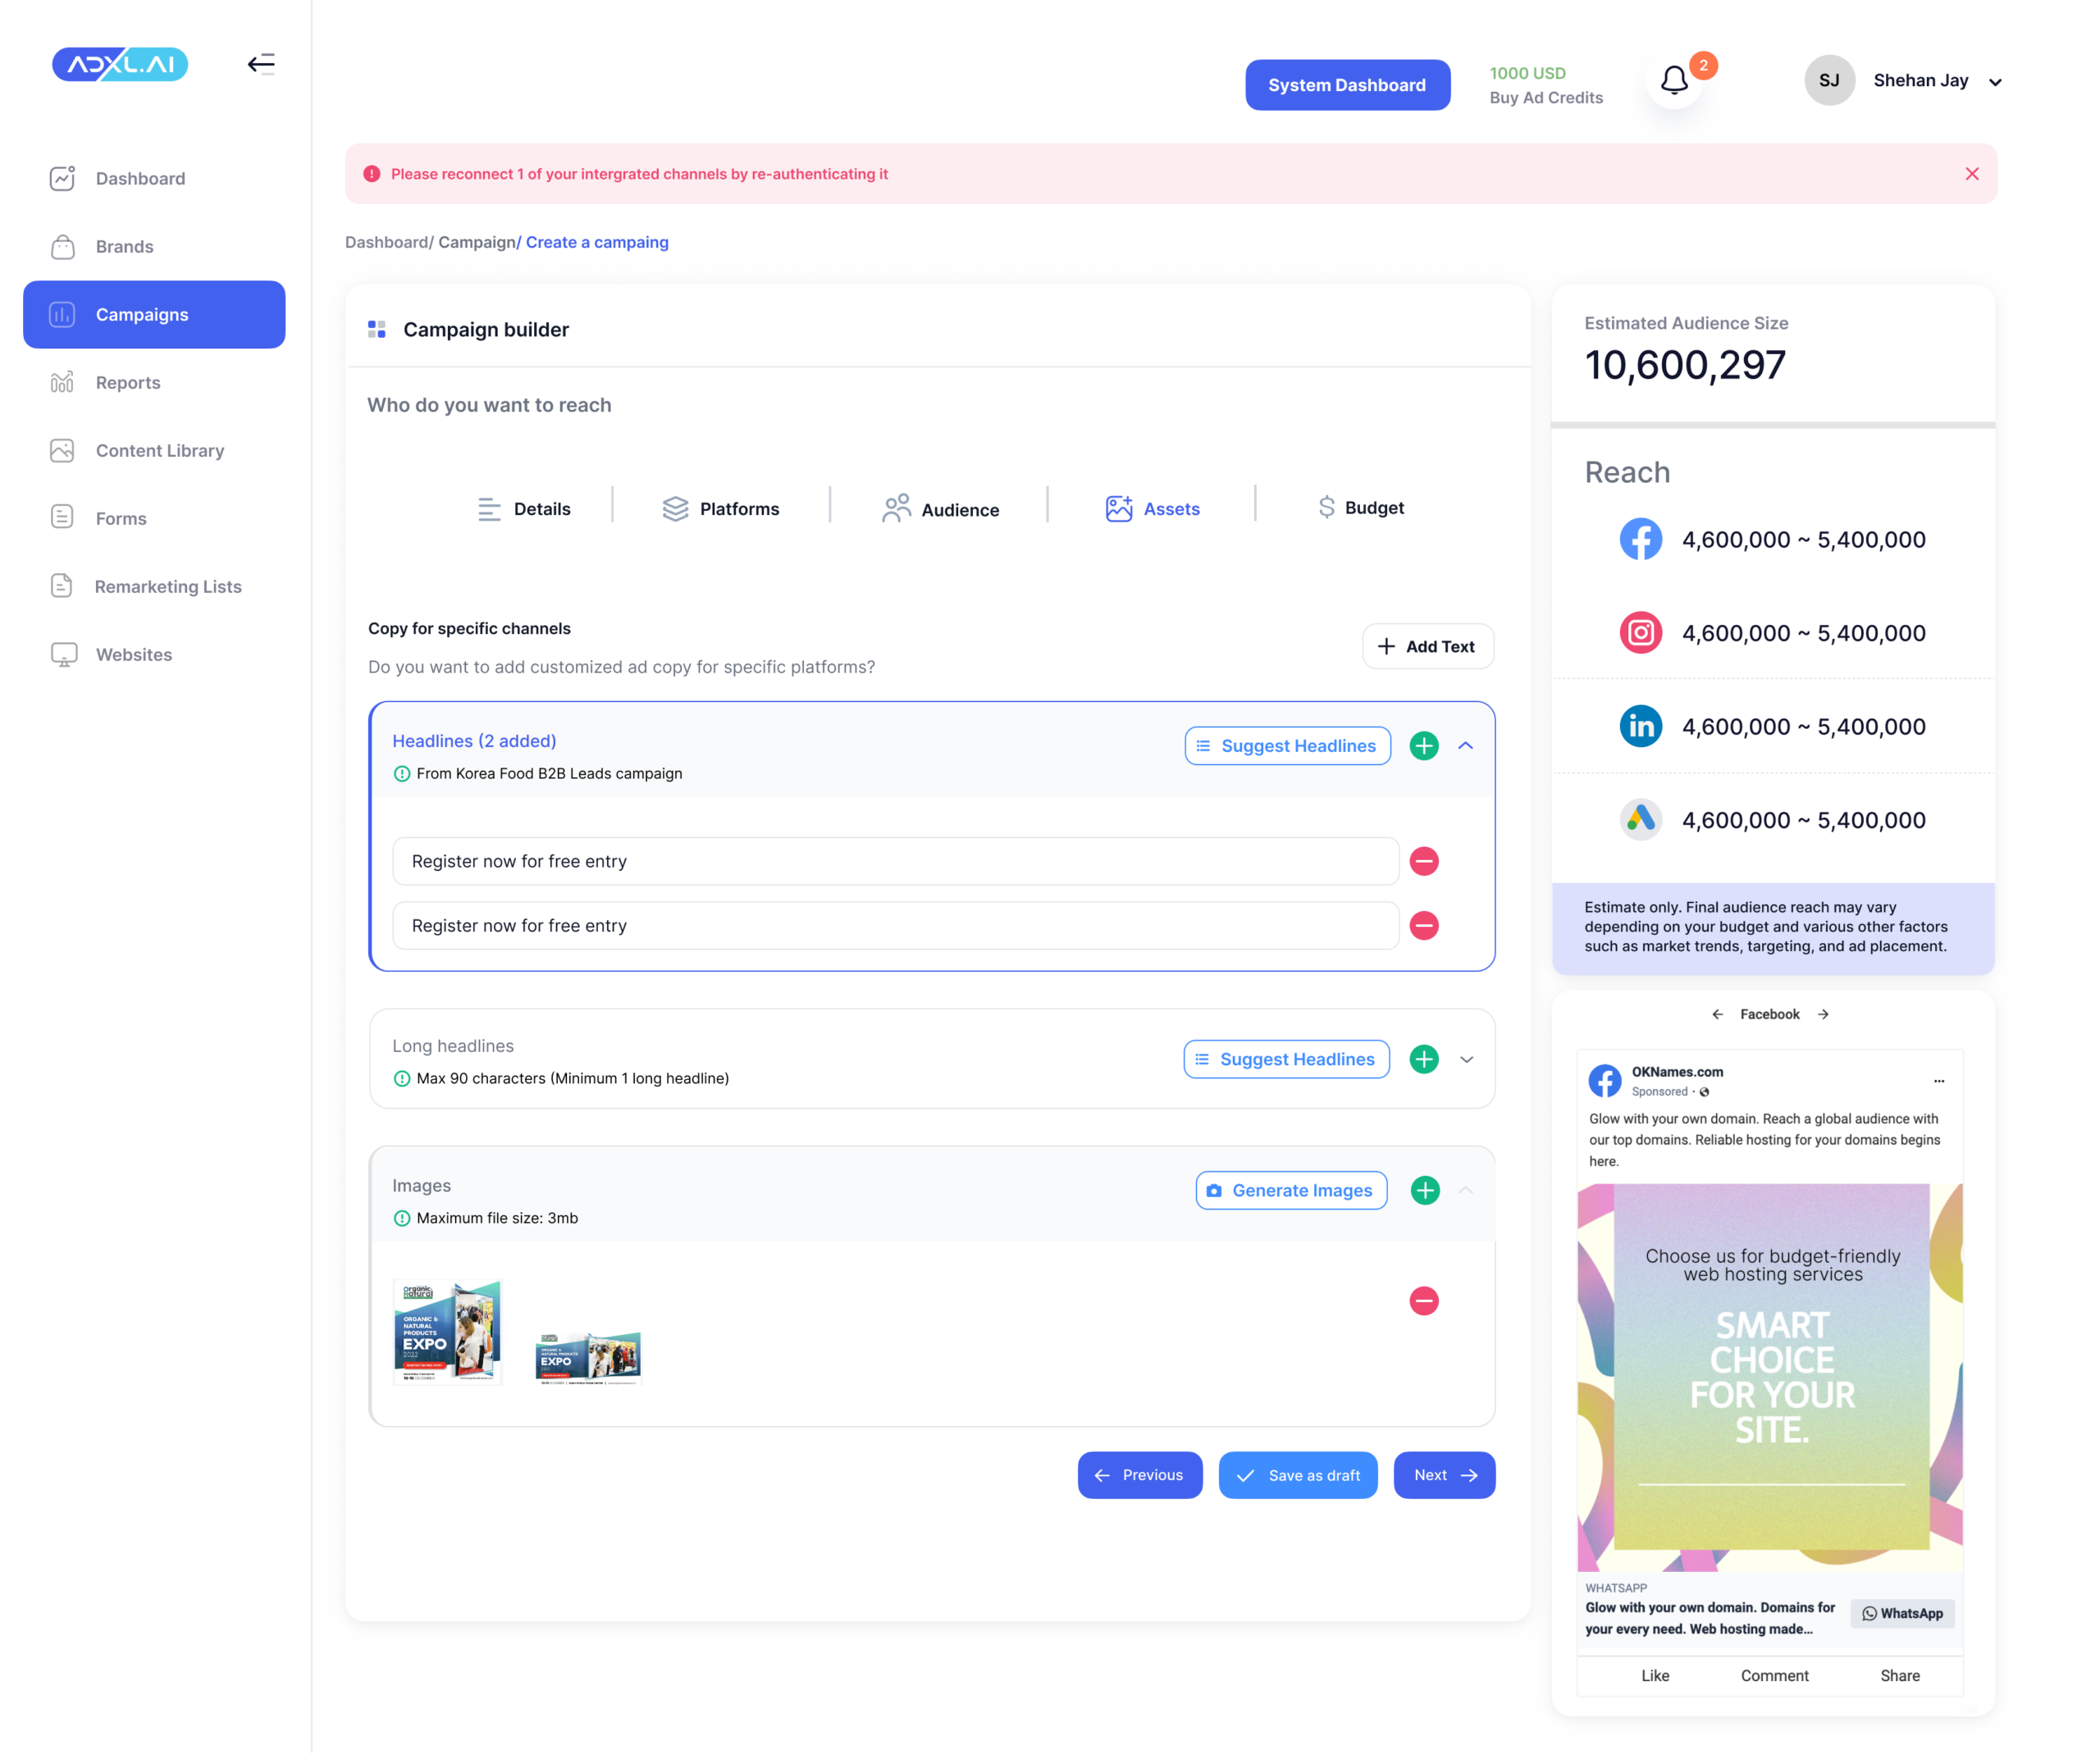Click the green plus icon in Headlines
This screenshot has width=2100, height=1754.
[1423, 745]
